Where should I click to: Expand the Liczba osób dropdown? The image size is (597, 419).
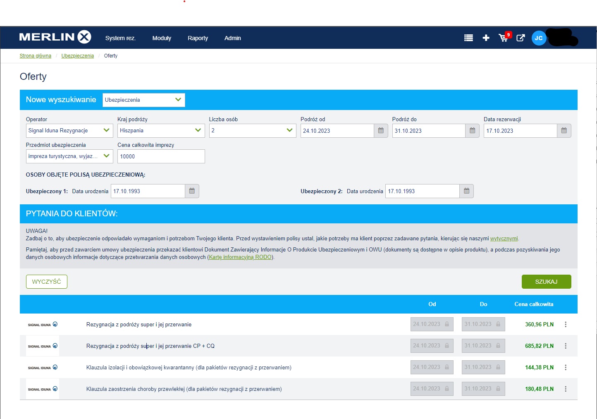252,131
